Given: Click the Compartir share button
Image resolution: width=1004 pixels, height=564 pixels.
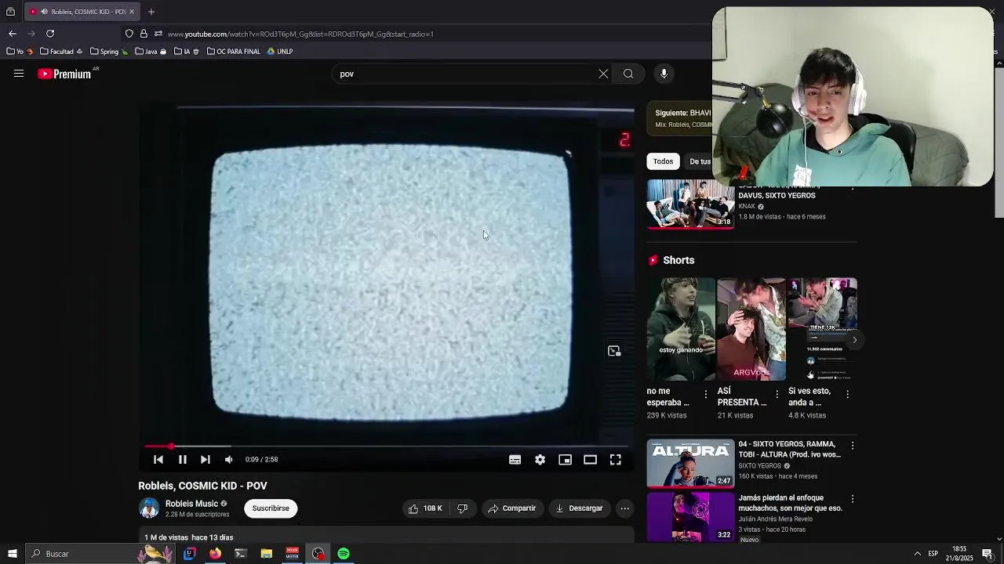Looking at the screenshot, I should pyautogui.click(x=511, y=508).
